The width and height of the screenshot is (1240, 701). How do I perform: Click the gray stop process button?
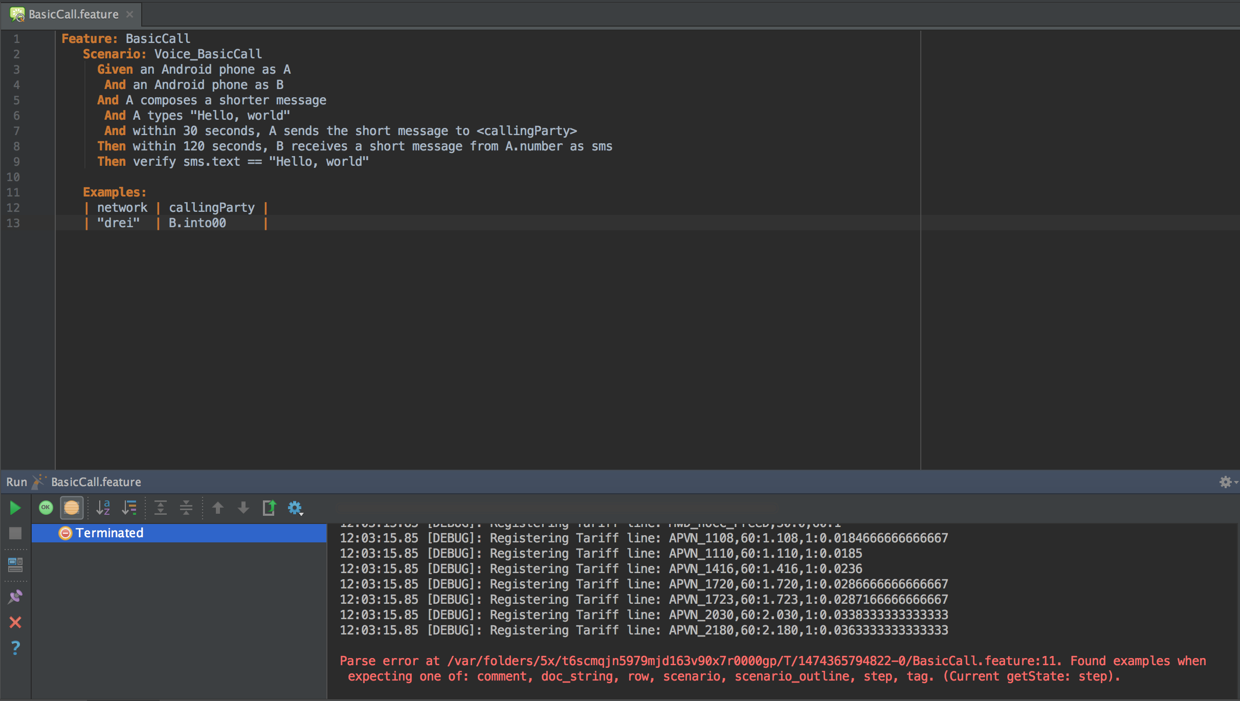(15, 534)
